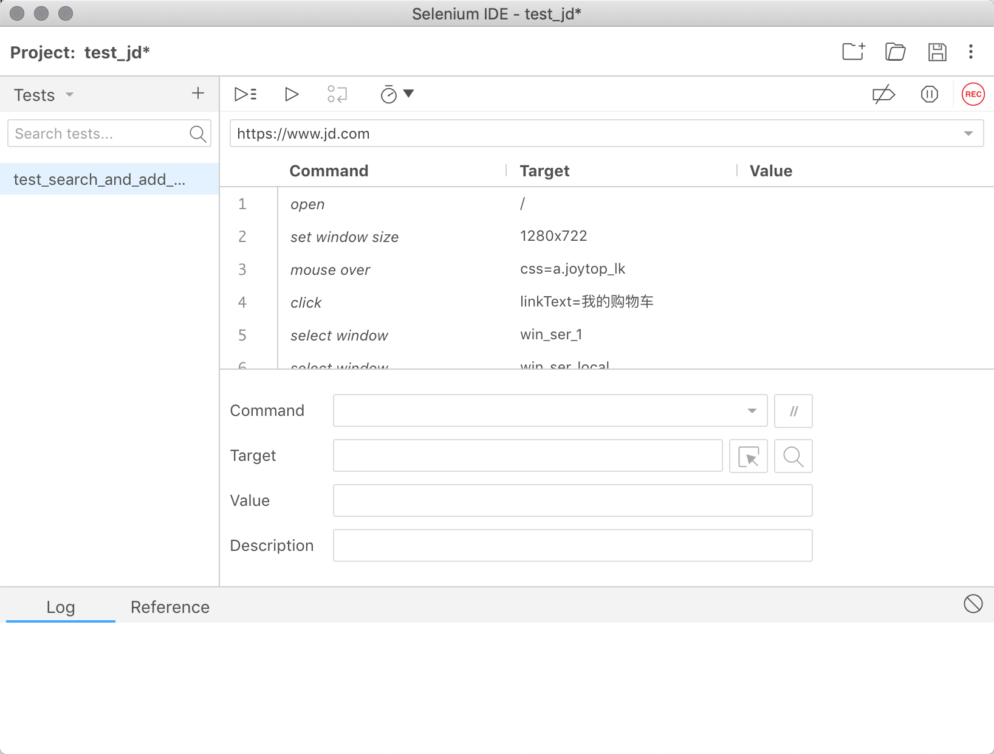Click the step over command icon
This screenshot has height=754, width=994.
337,94
